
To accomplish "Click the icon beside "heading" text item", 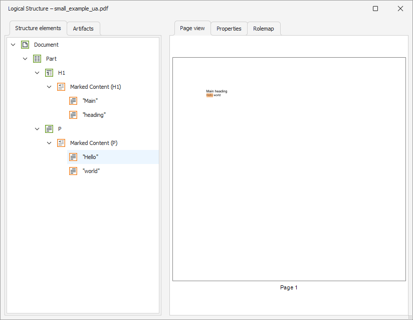I will 73,115.
